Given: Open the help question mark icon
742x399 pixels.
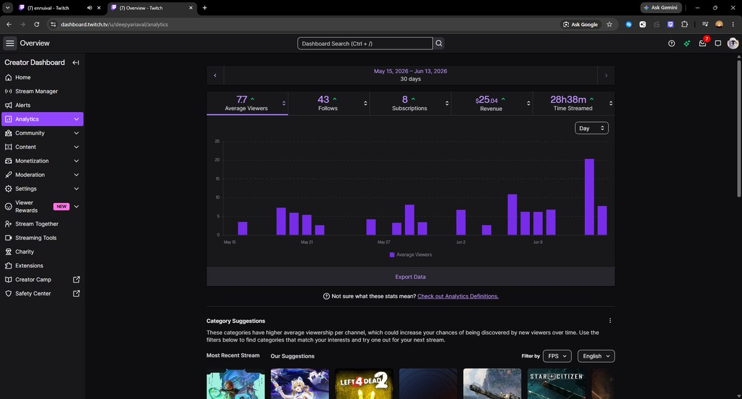Looking at the screenshot, I should pyautogui.click(x=672, y=43).
